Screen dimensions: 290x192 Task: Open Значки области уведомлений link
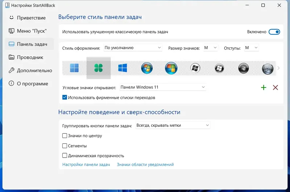coord(145,164)
